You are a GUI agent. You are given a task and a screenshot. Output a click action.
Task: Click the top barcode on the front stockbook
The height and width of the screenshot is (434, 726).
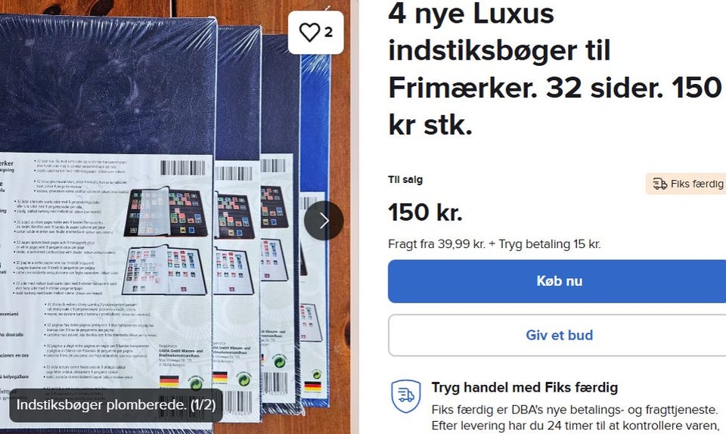coord(183,168)
